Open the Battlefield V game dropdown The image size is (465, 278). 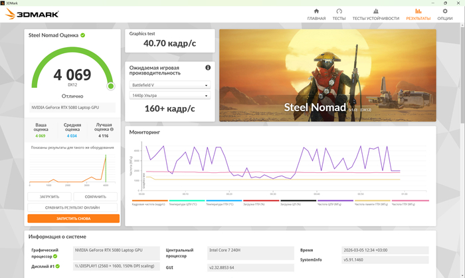(x=169, y=85)
